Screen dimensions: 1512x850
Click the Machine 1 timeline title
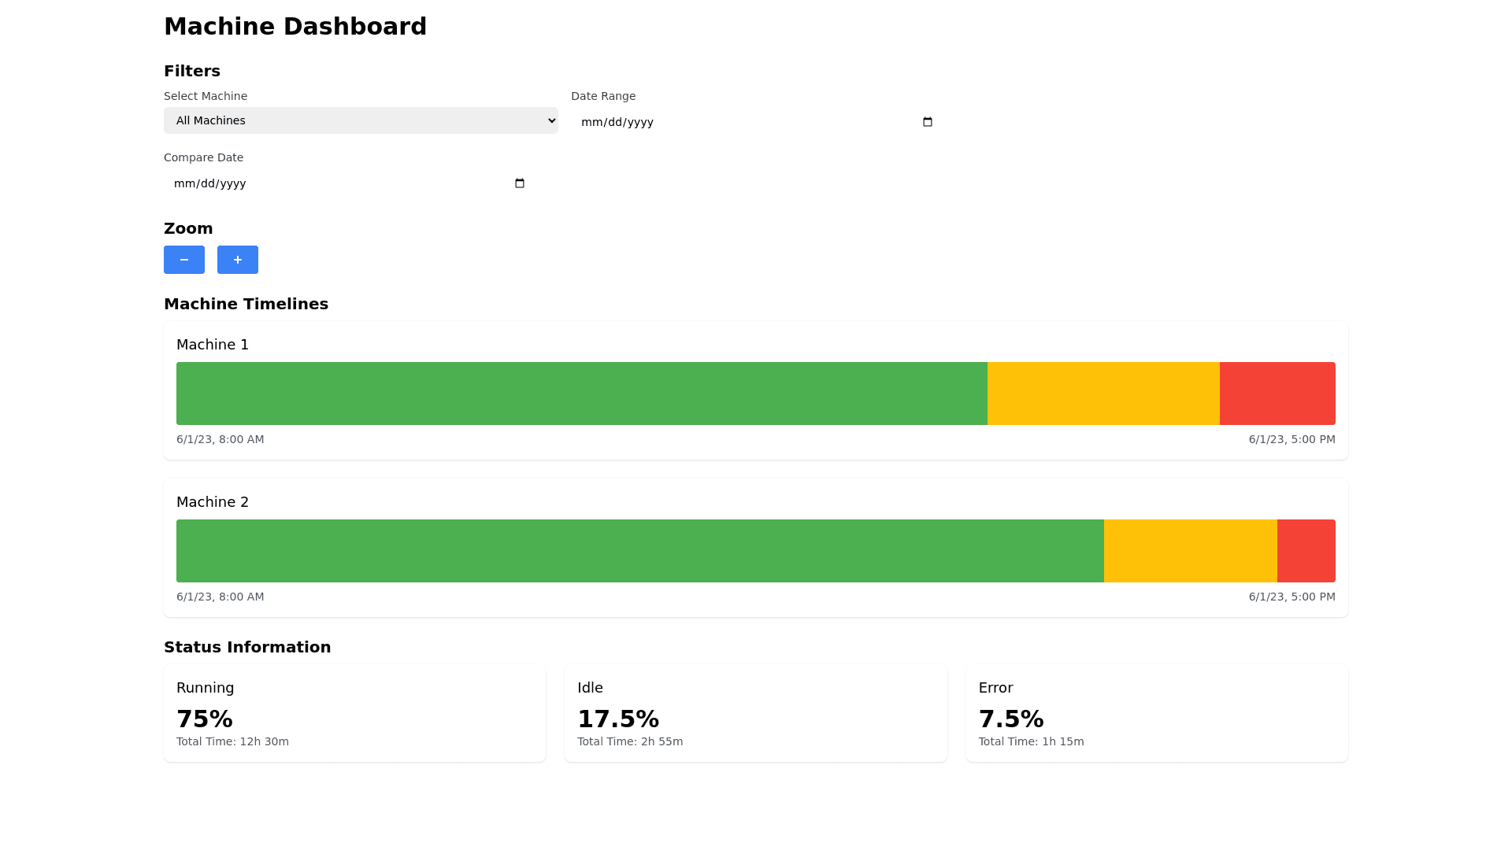[x=213, y=345]
